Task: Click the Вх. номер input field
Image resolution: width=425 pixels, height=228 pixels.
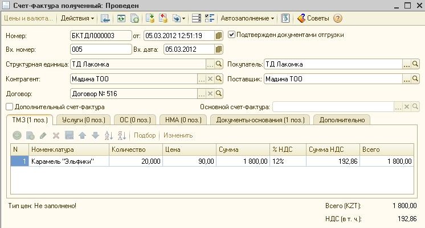Action: [x=100, y=49]
